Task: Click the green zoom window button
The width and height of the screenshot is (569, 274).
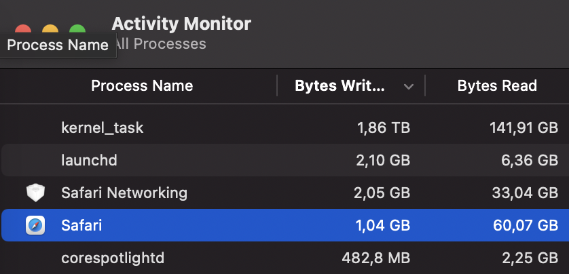Action: pos(77,31)
